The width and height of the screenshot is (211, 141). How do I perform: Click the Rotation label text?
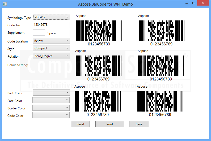click(x=13, y=57)
